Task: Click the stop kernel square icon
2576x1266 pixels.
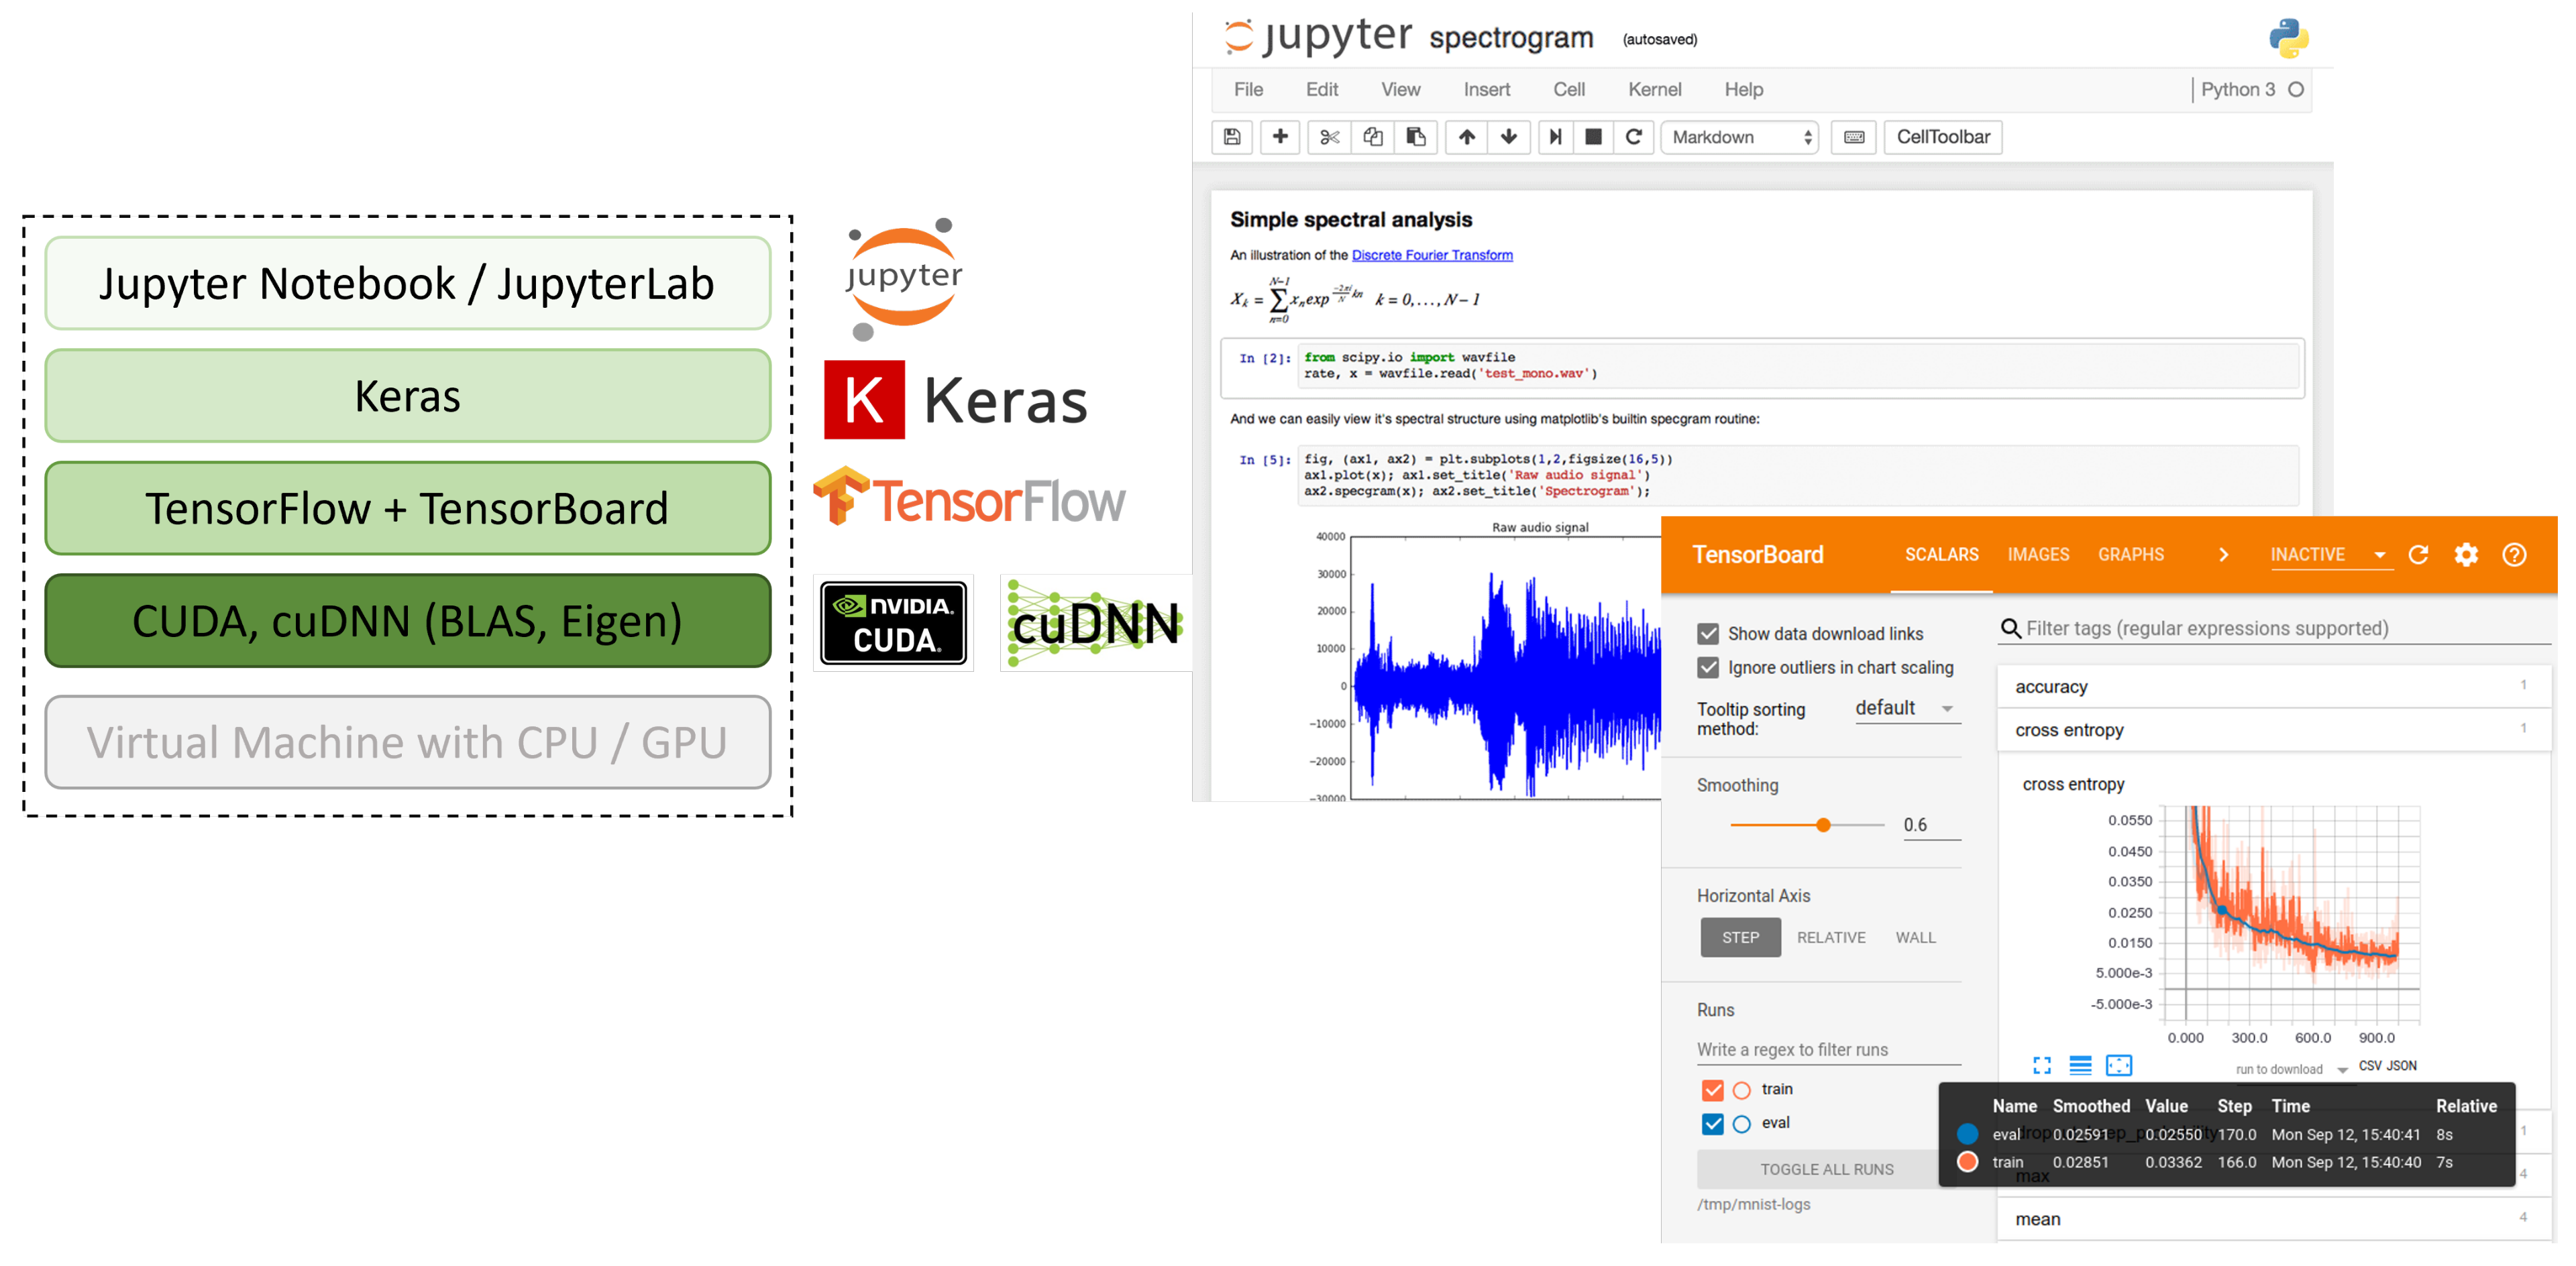Action: click(1593, 137)
